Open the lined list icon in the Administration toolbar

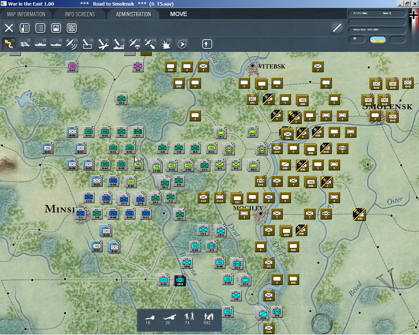[40, 28]
